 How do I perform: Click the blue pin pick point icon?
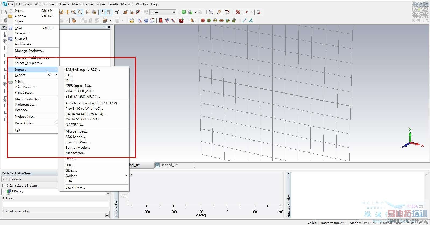click(173, 20)
